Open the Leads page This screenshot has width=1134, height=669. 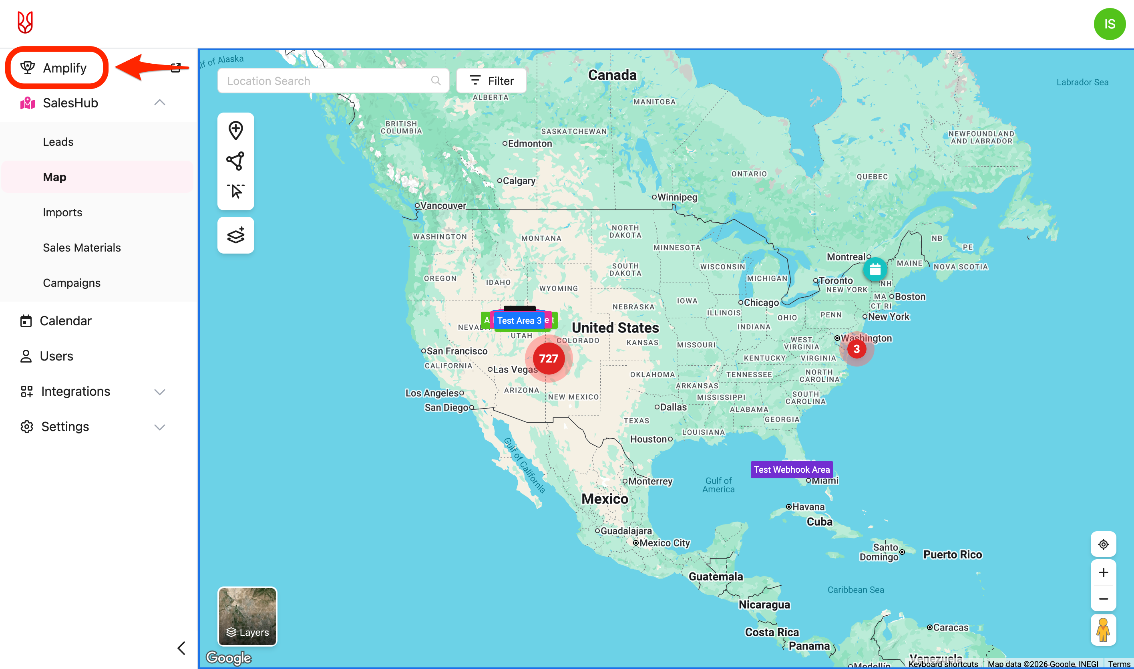point(58,141)
